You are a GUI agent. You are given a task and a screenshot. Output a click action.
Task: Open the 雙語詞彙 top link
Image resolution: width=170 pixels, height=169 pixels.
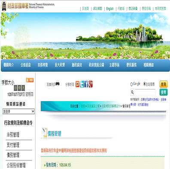[133, 9]
